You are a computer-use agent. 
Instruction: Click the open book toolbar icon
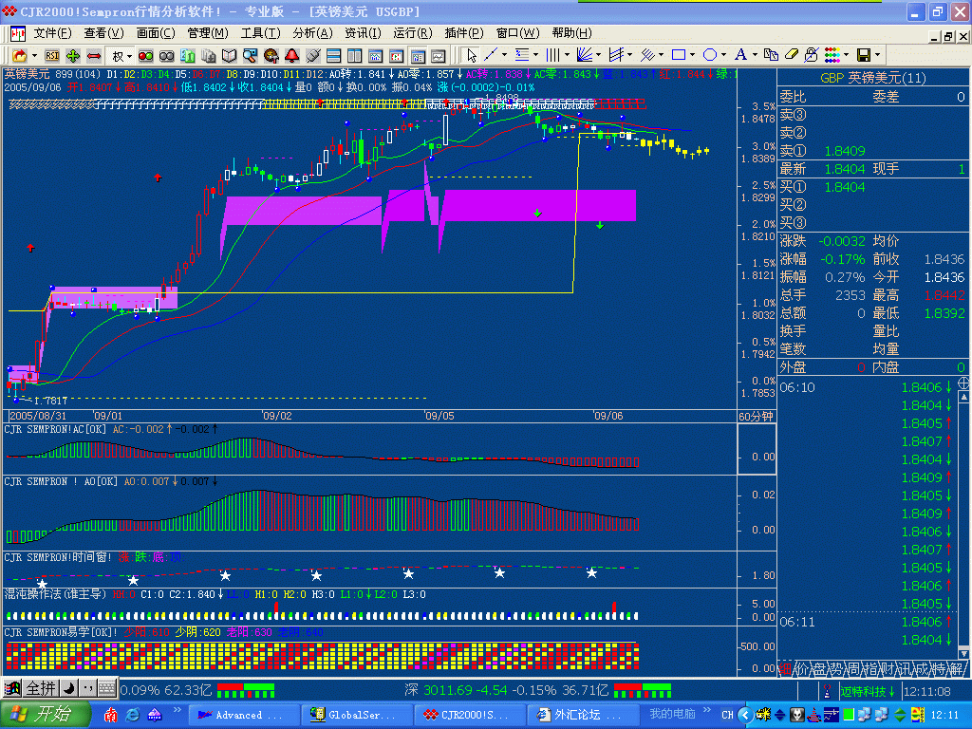(x=230, y=56)
